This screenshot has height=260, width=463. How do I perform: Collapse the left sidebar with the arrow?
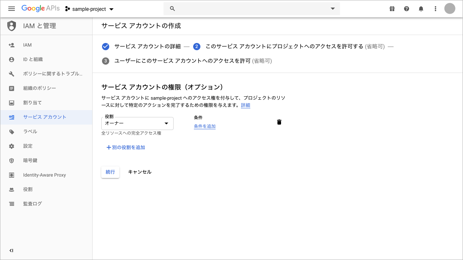pos(11,250)
